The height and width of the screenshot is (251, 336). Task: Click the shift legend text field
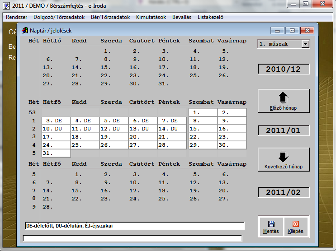point(134,225)
